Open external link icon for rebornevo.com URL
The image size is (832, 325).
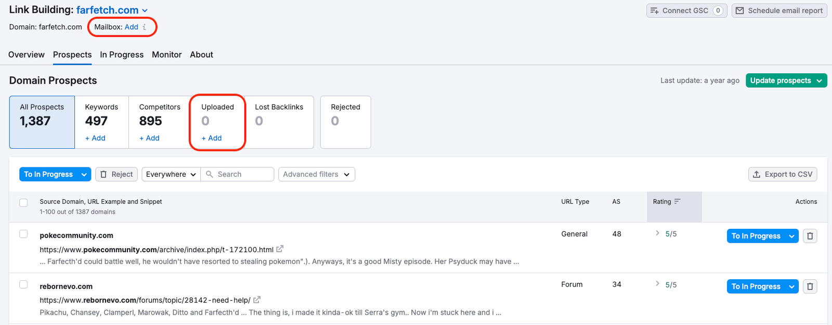pos(257,300)
